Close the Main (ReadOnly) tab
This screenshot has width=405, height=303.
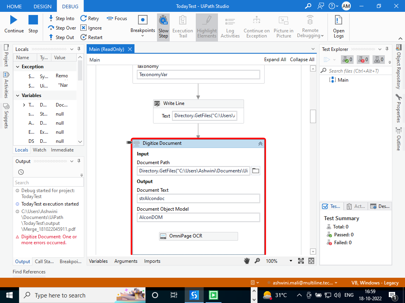point(130,49)
